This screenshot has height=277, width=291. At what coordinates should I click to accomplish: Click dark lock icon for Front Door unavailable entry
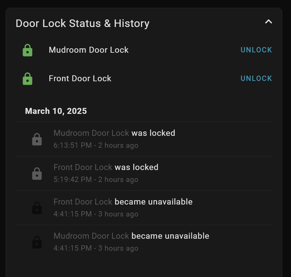click(x=37, y=208)
